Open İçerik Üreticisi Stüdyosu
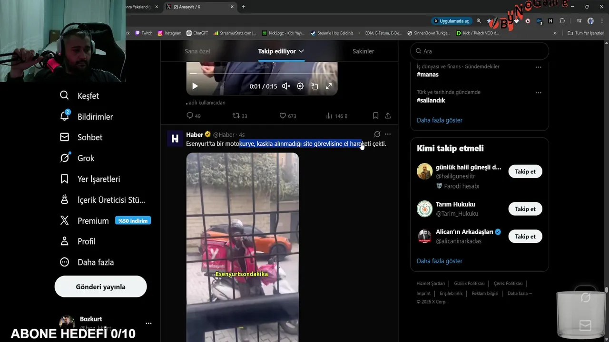The height and width of the screenshot is (342, 609). 102,200
